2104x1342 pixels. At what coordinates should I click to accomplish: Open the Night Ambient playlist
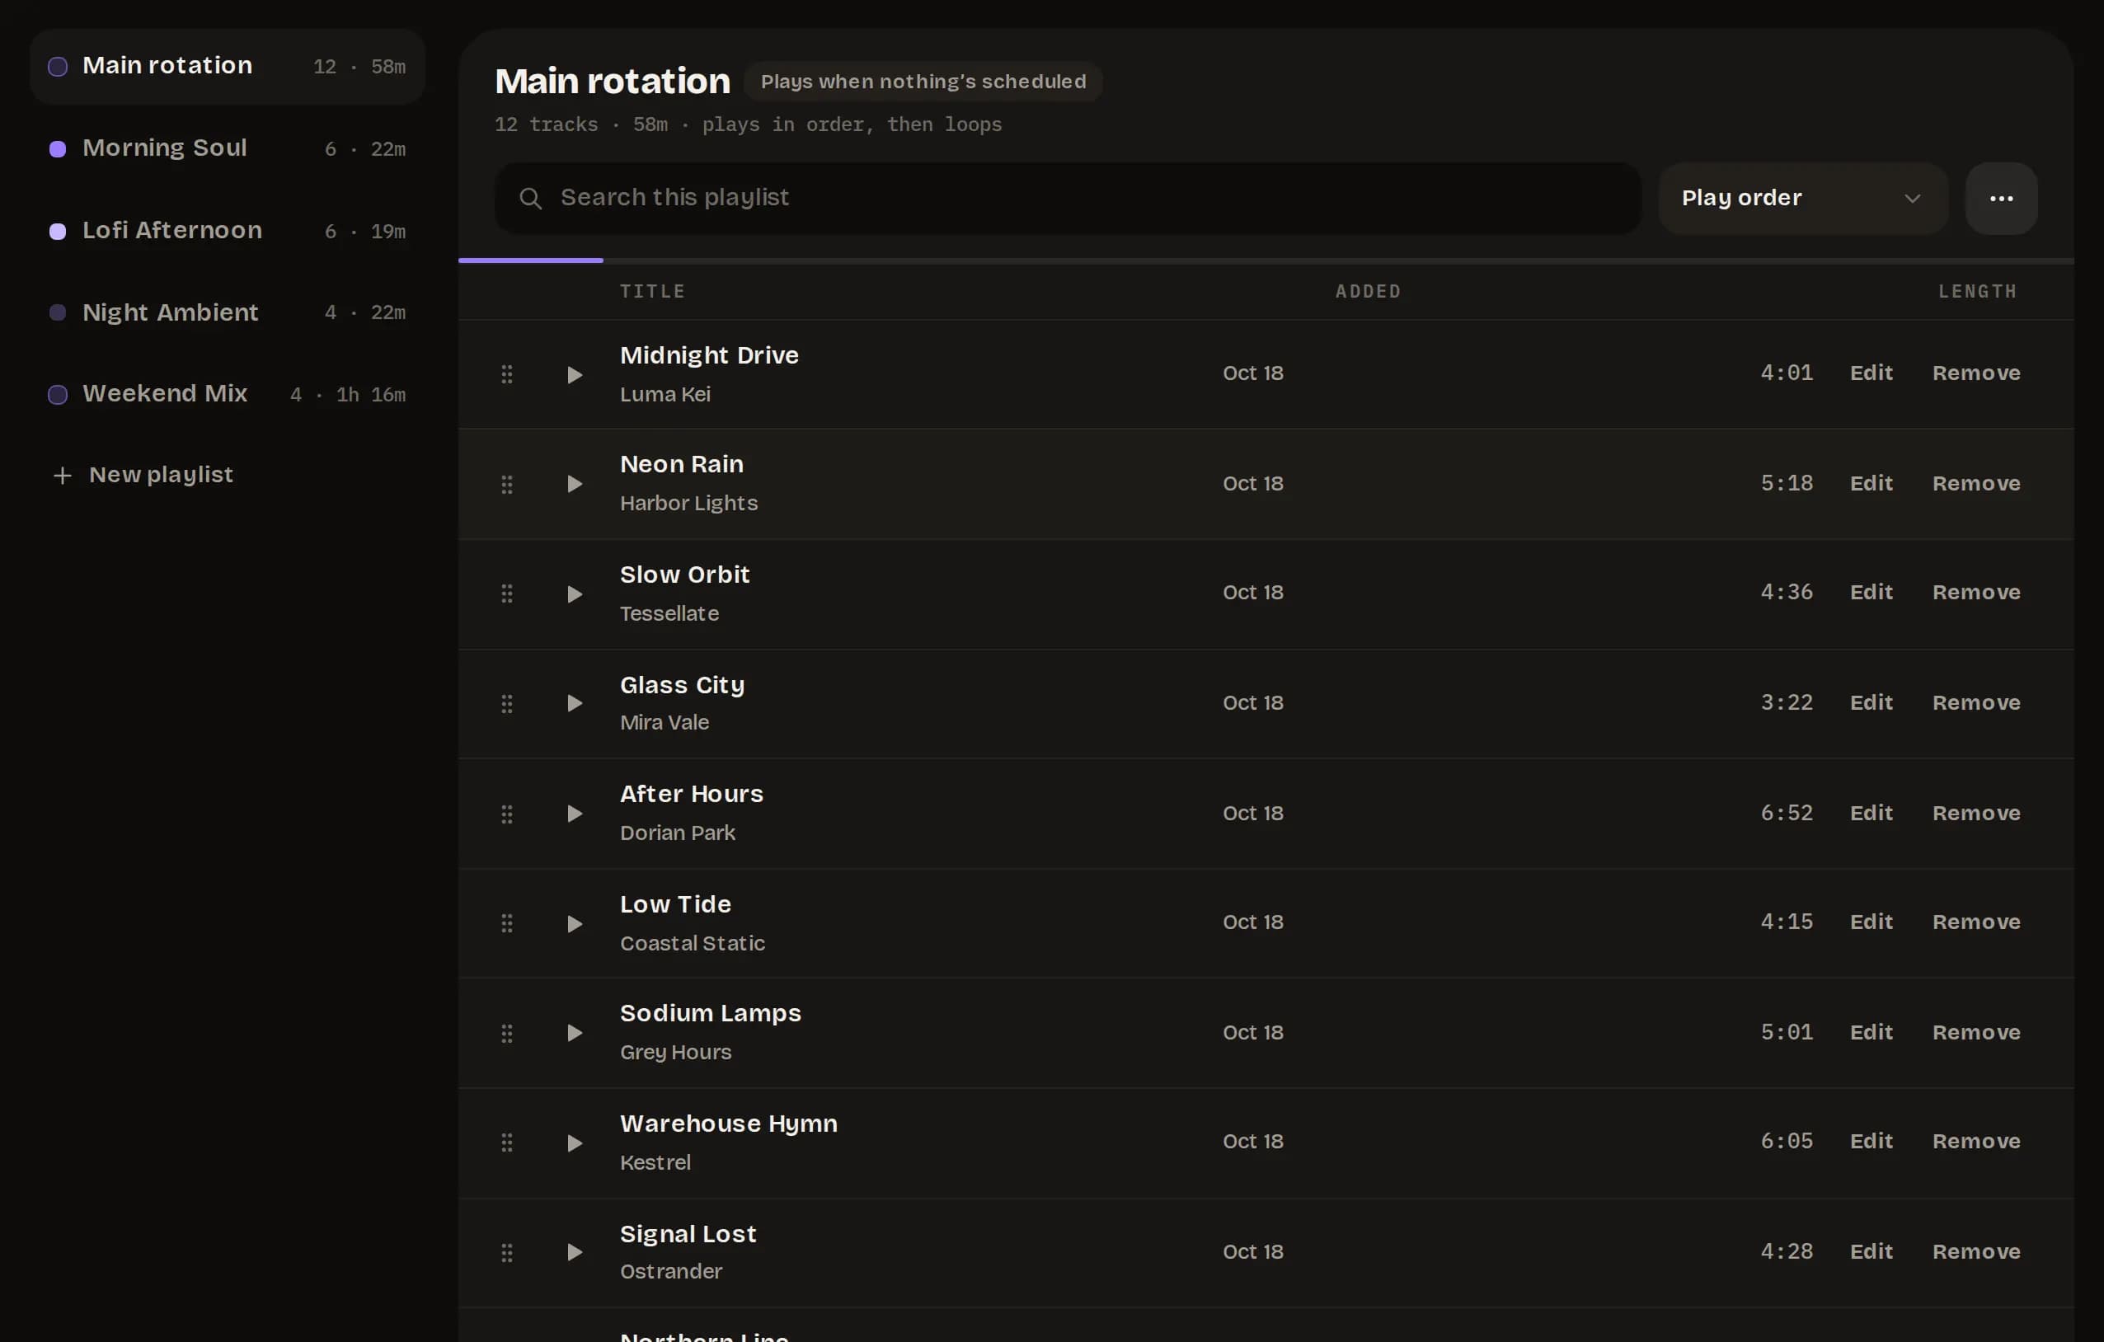point(228,312)
